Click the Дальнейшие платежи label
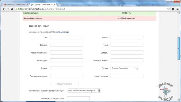Image resolution: width=181 pixels, height=102 pixels. [33, 18]
